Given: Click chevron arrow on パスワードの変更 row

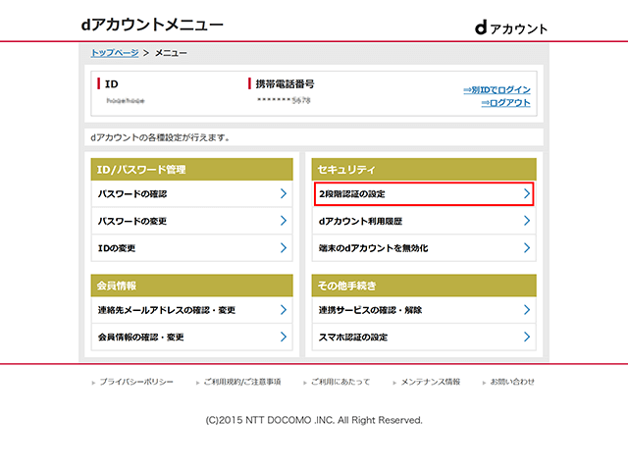Looking at the screenshot, I should coord(284,221).
